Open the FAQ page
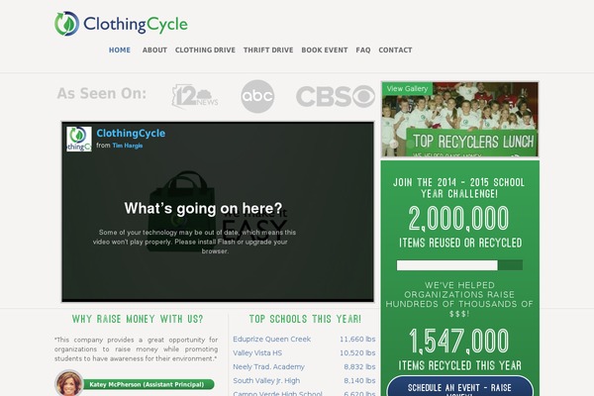Viewport: 594px width, 396px height. coord(363,50)
